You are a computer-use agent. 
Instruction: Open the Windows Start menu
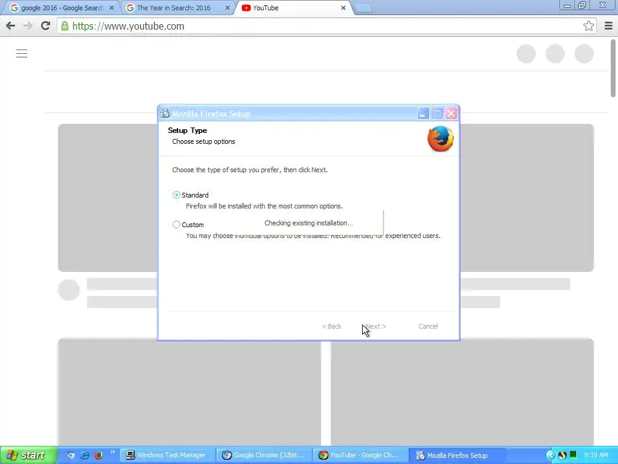coord(28,456)
